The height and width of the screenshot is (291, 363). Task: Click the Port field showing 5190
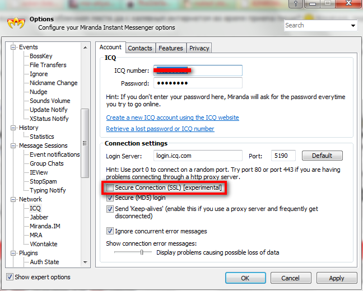click(283, 156)
